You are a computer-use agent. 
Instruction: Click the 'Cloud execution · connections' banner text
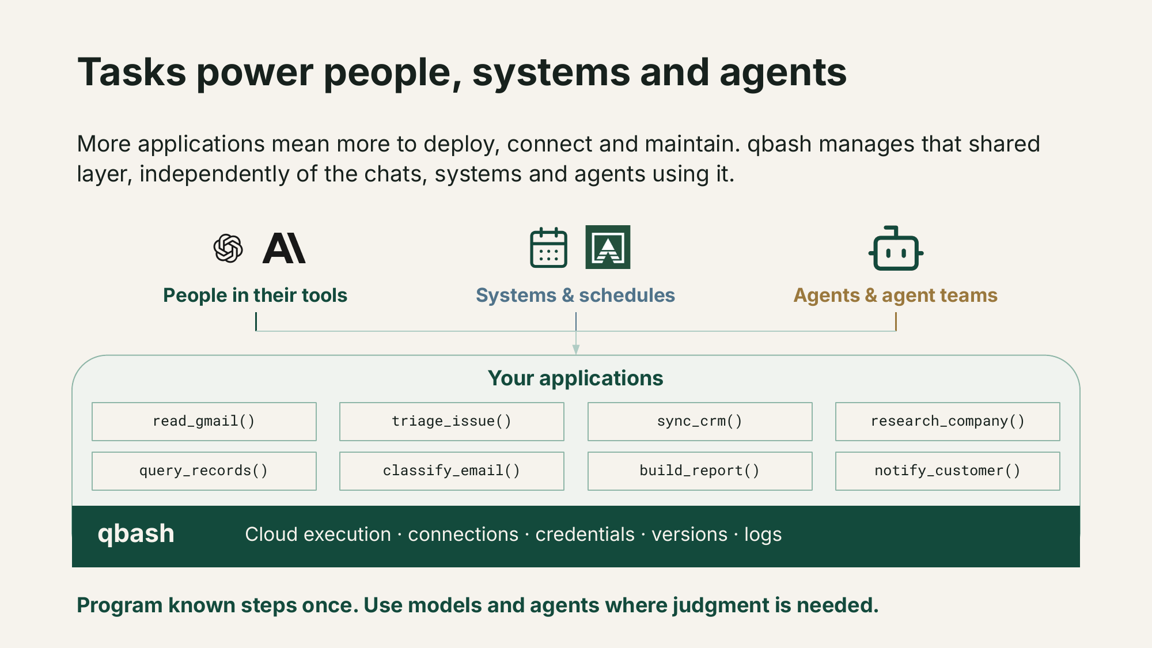[513, 535]
